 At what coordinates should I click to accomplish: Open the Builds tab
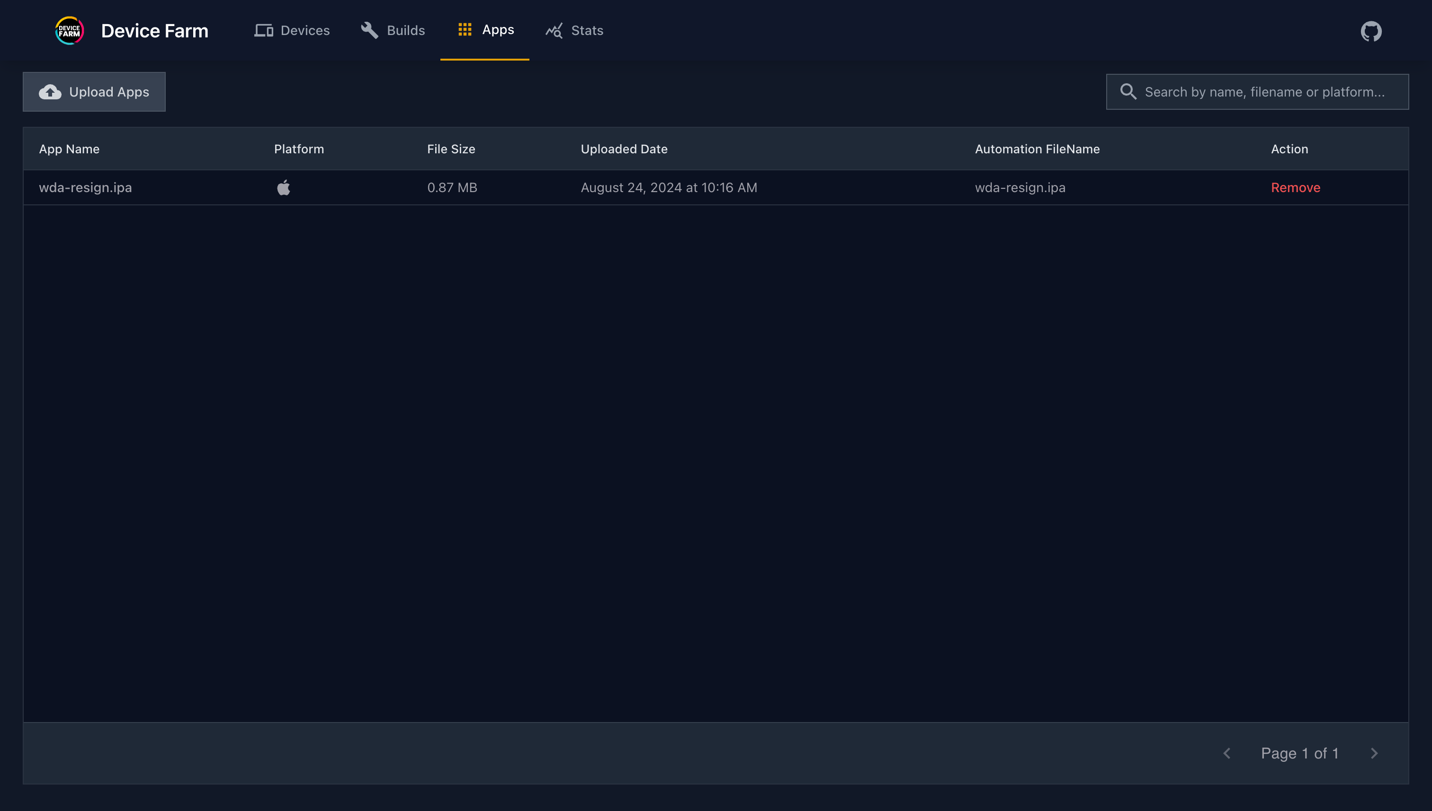click(x=406, y=31)
